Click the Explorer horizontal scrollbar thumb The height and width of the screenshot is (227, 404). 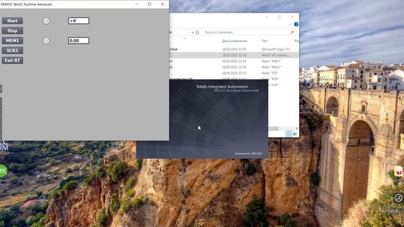point(273,129)
